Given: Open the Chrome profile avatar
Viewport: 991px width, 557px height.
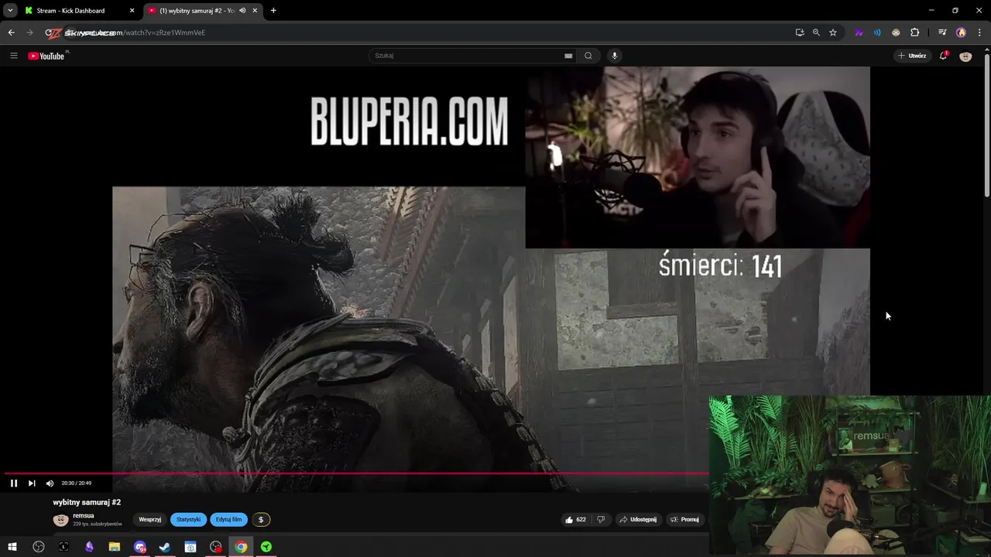Looking at the screenshot, I should [961, 32].
